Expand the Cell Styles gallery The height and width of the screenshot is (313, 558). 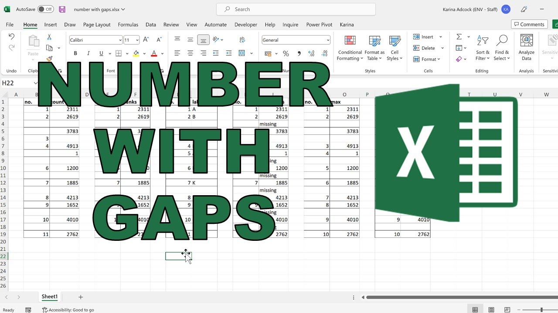[x=395, y=48]
